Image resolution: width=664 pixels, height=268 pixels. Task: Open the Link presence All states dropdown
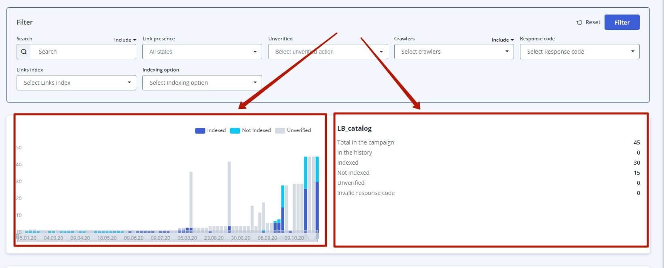(x=202, y=52)
